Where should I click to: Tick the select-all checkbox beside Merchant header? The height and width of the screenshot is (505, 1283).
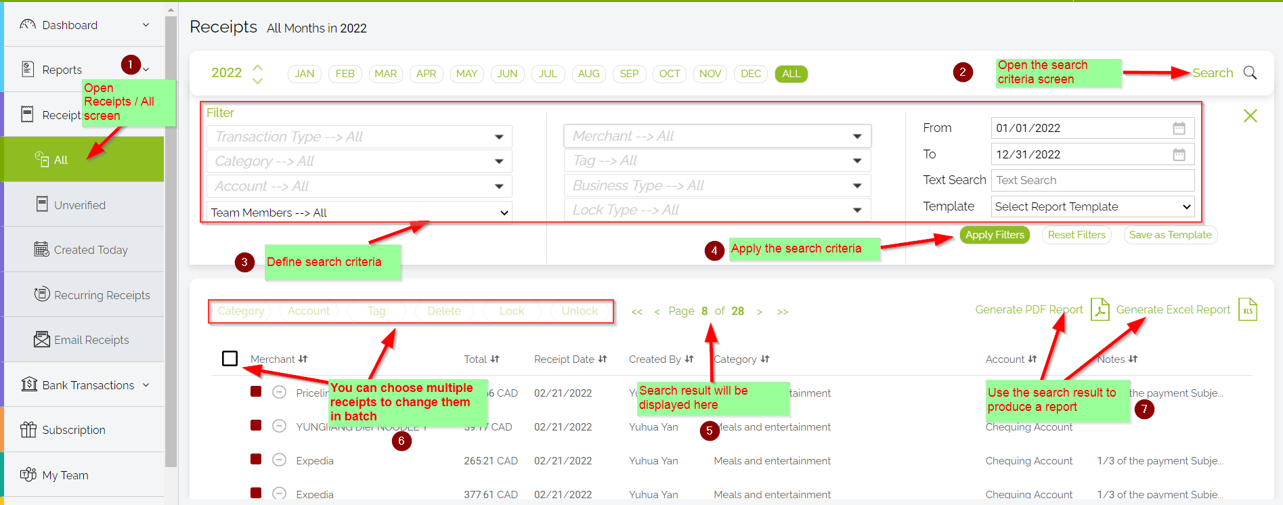click(x=230, y=358)
